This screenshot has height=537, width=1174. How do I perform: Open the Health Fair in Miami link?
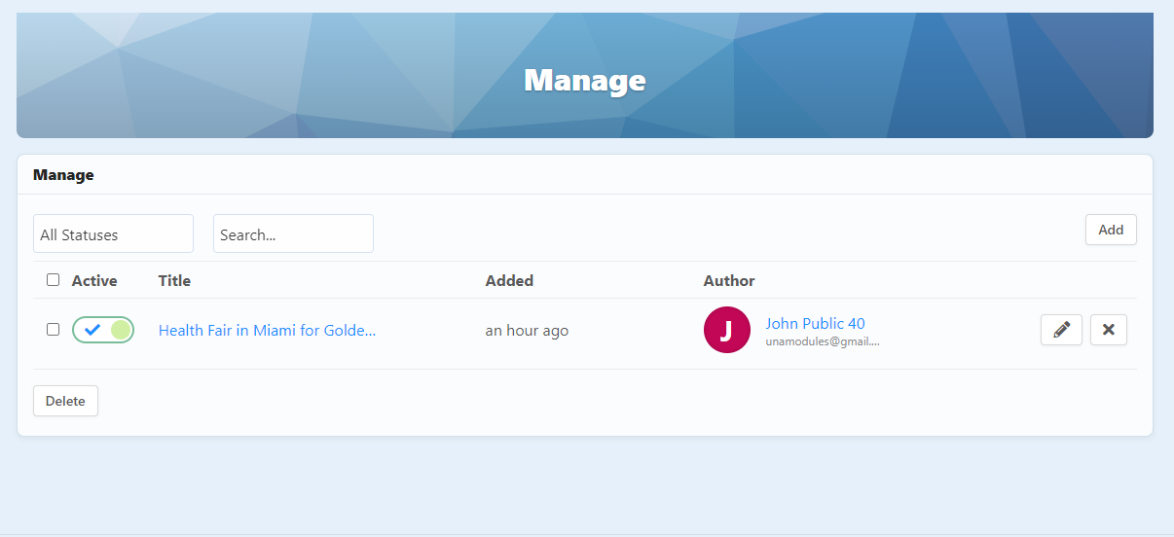coord(267,331)
